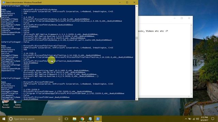Open the taskbar clock showing 3:12 PM

click(x=204, y=119)
